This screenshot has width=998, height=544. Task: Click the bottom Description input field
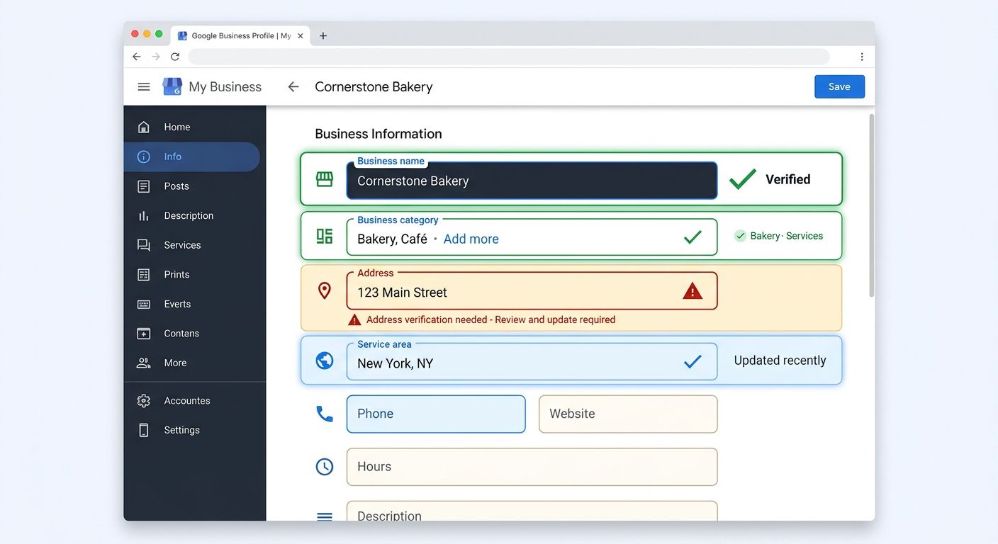532,511
